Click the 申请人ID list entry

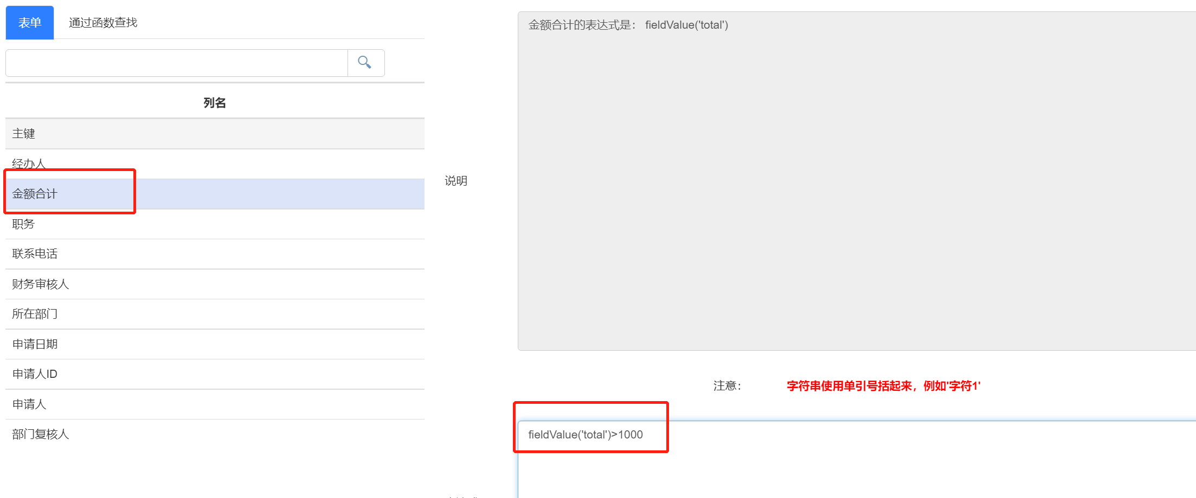[x=215, y=374]
